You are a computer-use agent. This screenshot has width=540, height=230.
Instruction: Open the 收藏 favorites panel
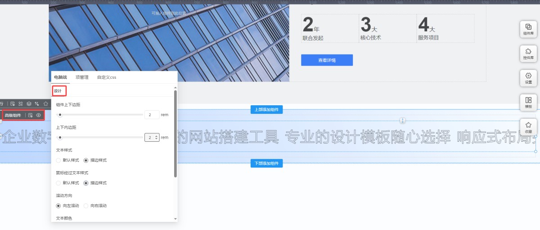click(x=528, y=127)
